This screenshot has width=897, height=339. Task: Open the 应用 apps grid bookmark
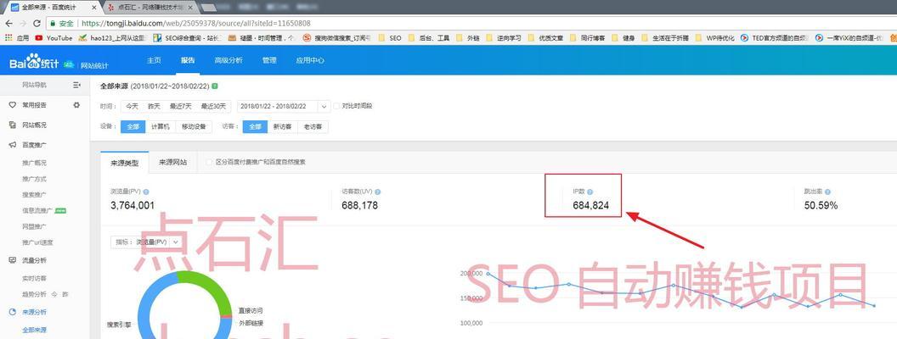pos(17,38)
